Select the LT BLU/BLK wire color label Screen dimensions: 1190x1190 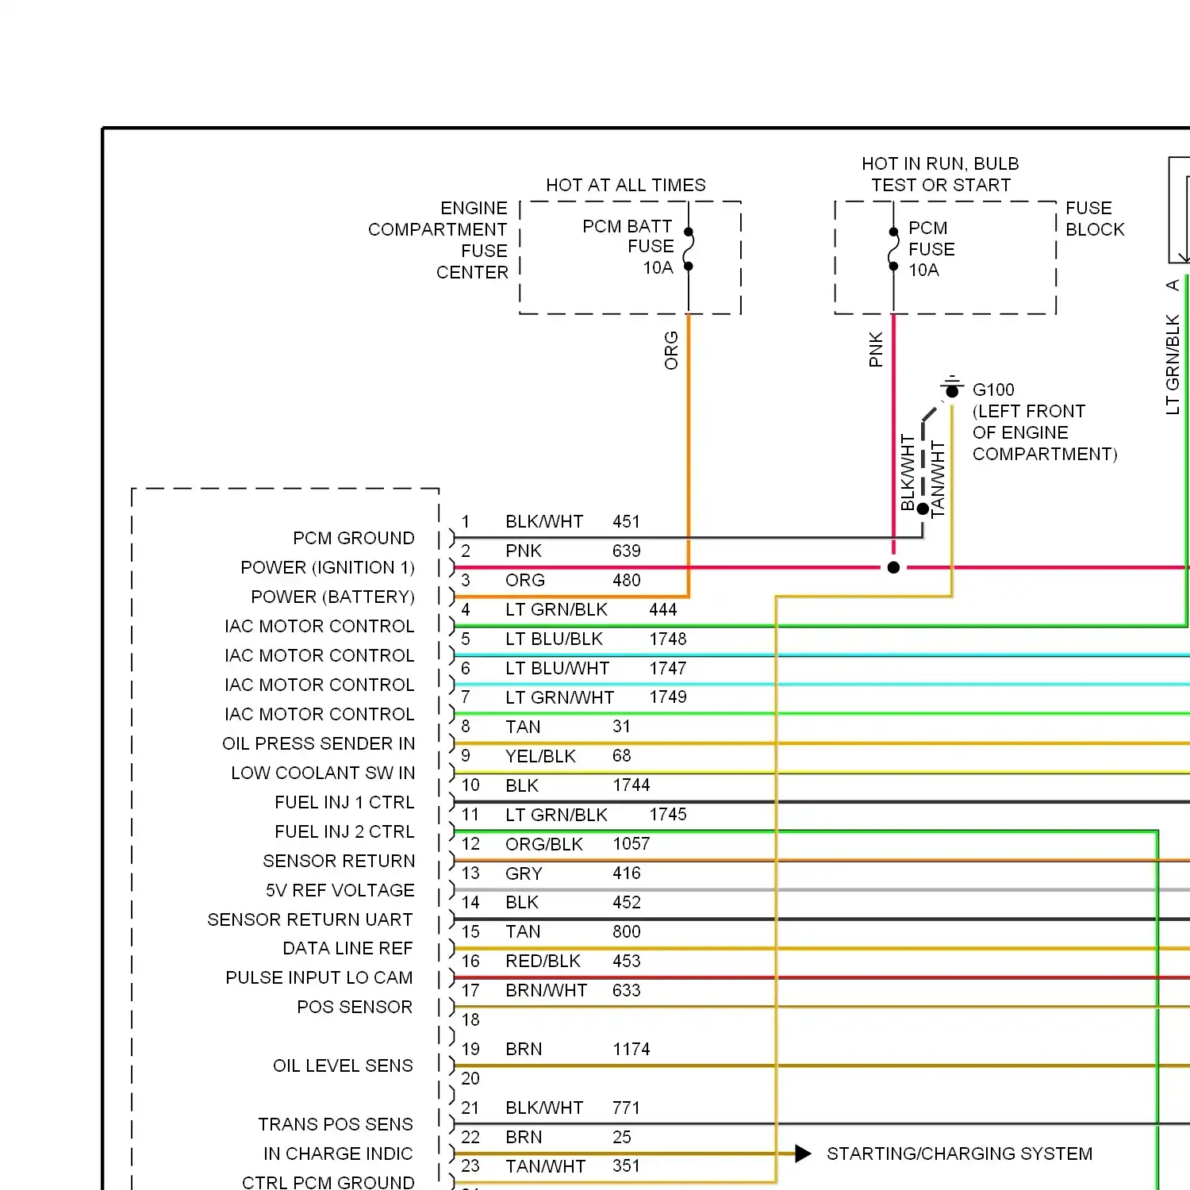(554, 639)
